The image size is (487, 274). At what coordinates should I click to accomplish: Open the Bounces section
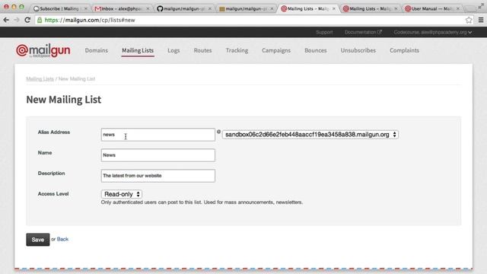[x=316, y=50]
